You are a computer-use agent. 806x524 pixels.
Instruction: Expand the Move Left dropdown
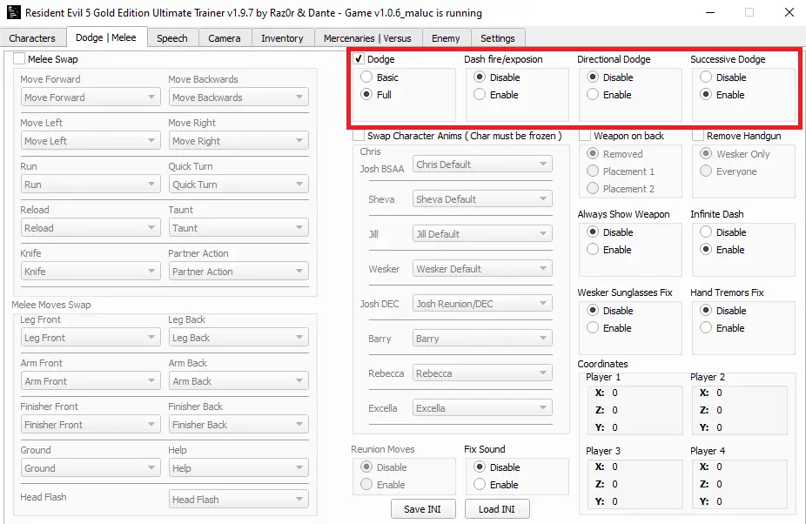pyautogui.click(x=91, y=141)
